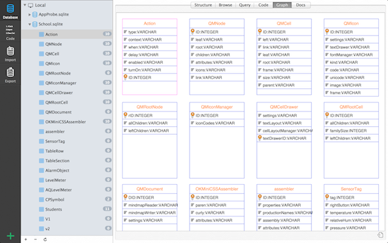Screen dimensions: 388x243
Task: Click turnOn:VARCHAR in Action box
Action: [x=144, y=70]
